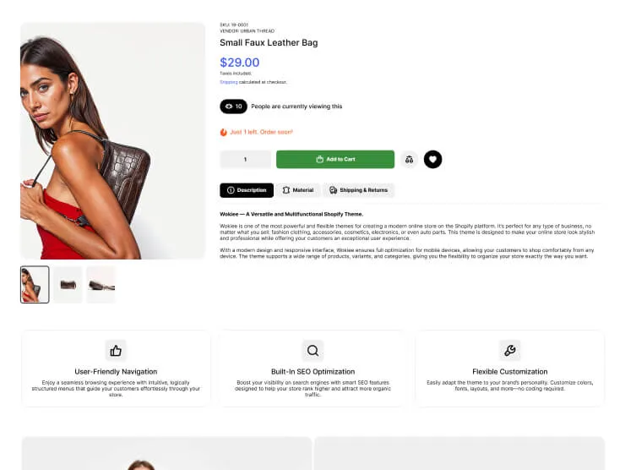Click the main product image
The width and height of the screenshot is (625, 470).
(x=113, y=141)
